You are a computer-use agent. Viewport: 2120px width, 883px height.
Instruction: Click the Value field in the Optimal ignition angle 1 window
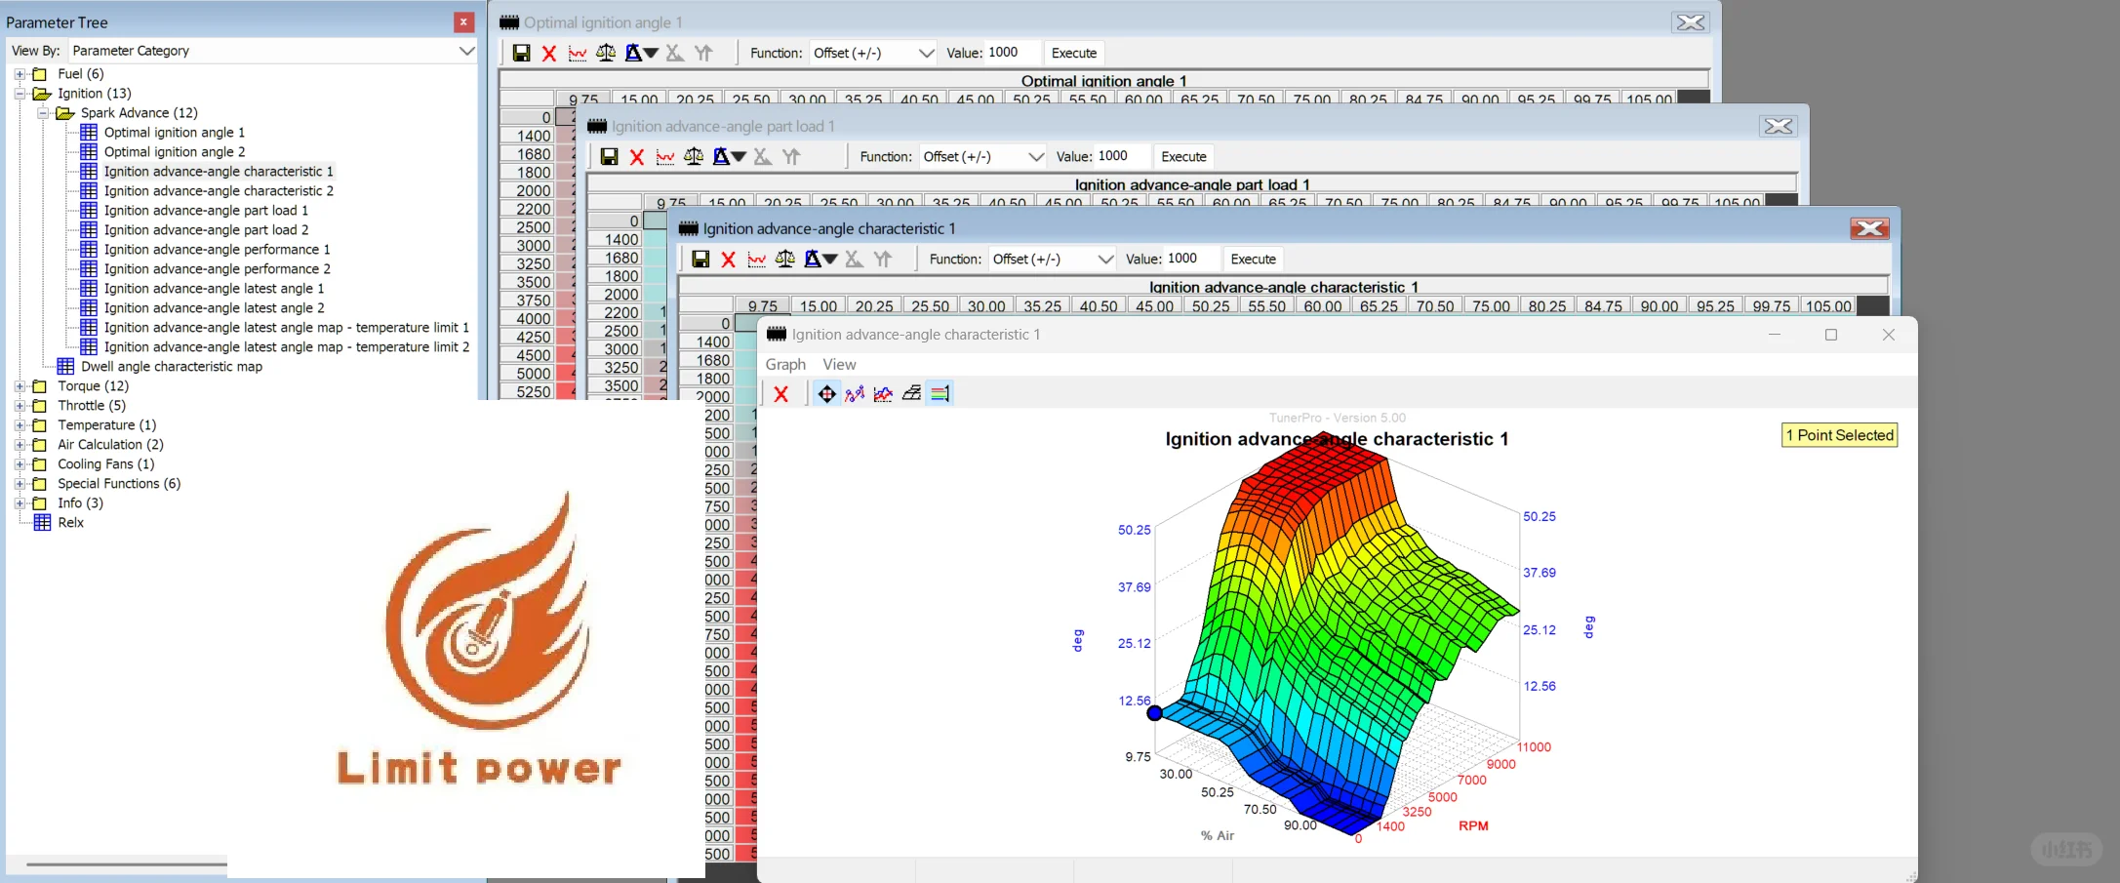click(x=1012, y=53)
